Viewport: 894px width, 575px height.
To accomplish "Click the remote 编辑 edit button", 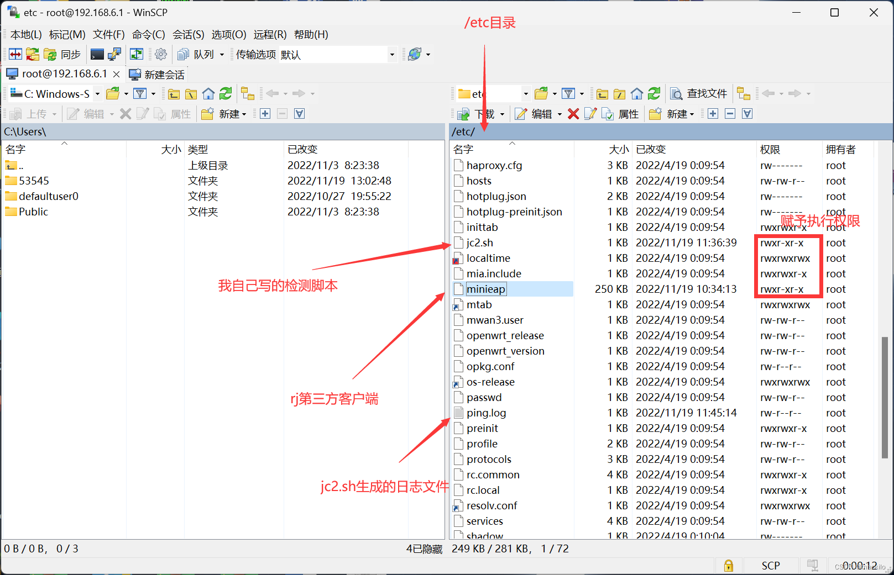I will coord(533,114).
